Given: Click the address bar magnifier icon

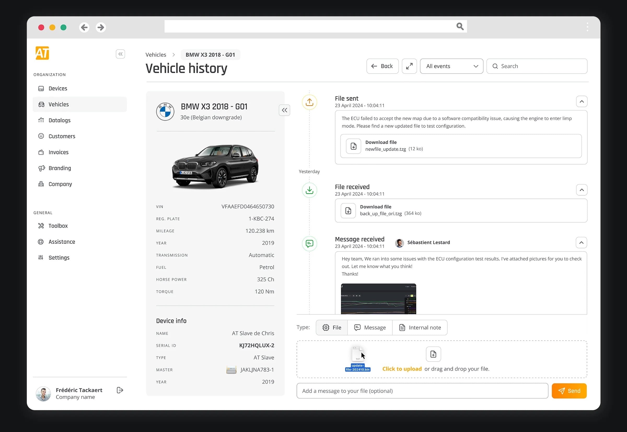Looking at the screenshot, I should (x=460, y=27).
